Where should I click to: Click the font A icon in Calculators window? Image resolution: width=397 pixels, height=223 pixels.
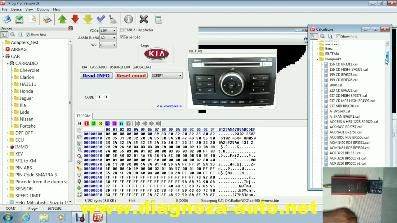coord(331,36)
